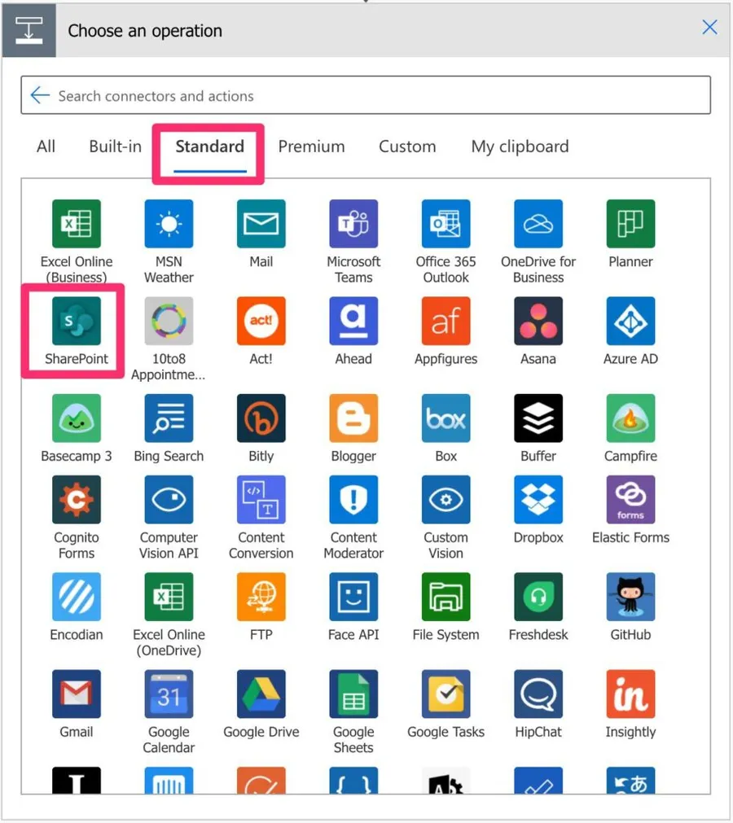Open the Google Drive connector

(261, 694)
